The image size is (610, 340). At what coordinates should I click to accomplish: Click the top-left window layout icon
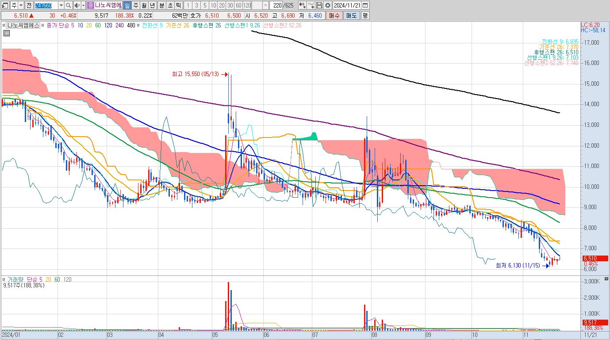click(x=5, y=5)
